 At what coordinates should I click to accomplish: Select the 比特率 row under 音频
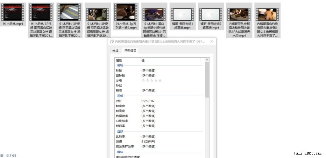tap(159, 137)
